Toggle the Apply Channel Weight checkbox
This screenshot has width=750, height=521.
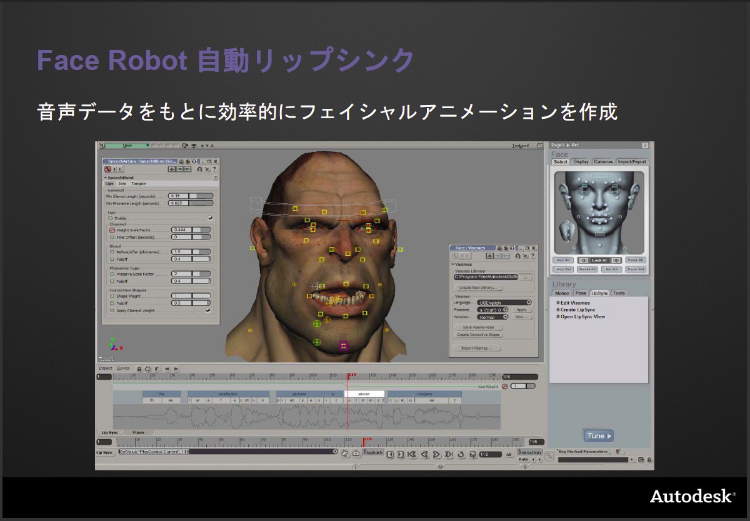point(207,310)
